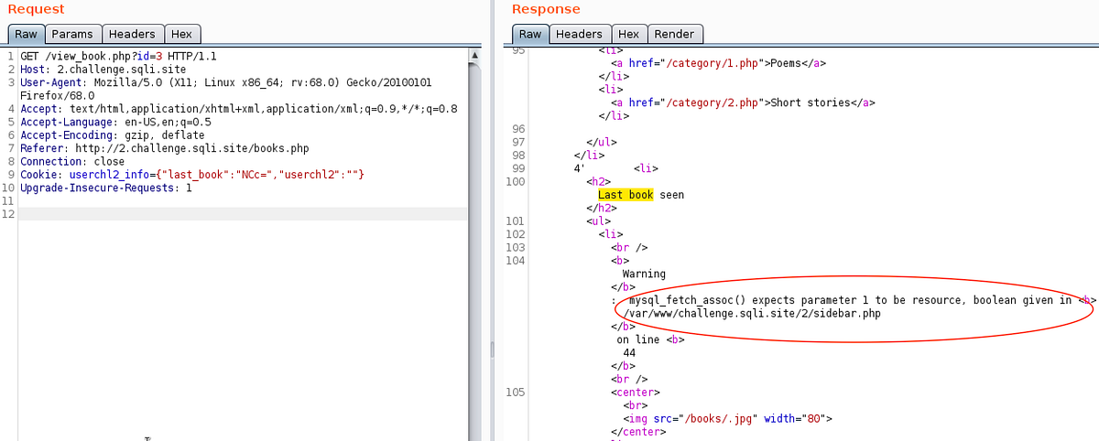1099x441 pixels.
Task: Click the Upgrade-Insecure-Requests line
Action: (x=106, y=188)
